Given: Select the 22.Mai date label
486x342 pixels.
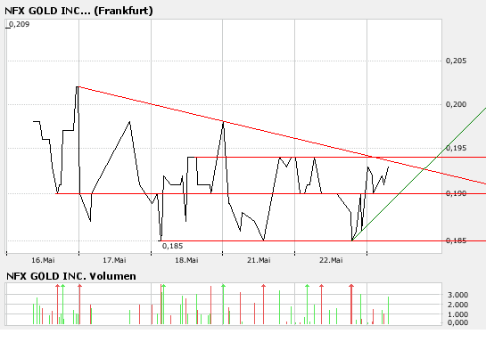Looking at the screenshot, I should 331,260.
